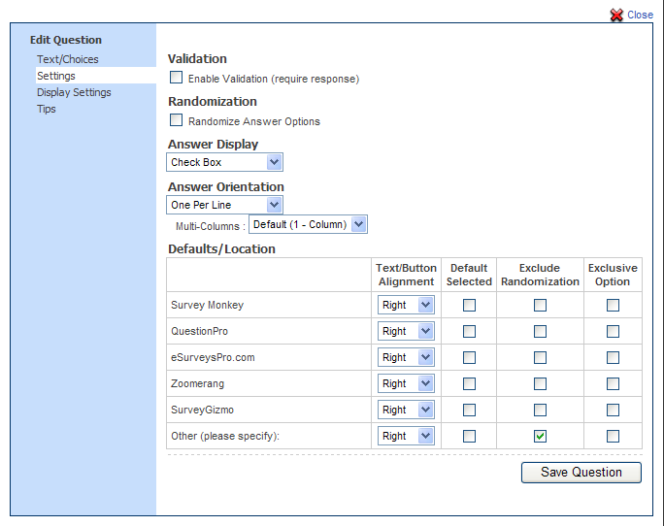This screenshot has height=526, width=664.
Task: Check Default Selected for Survey Monkey
Action: [469, 305]
